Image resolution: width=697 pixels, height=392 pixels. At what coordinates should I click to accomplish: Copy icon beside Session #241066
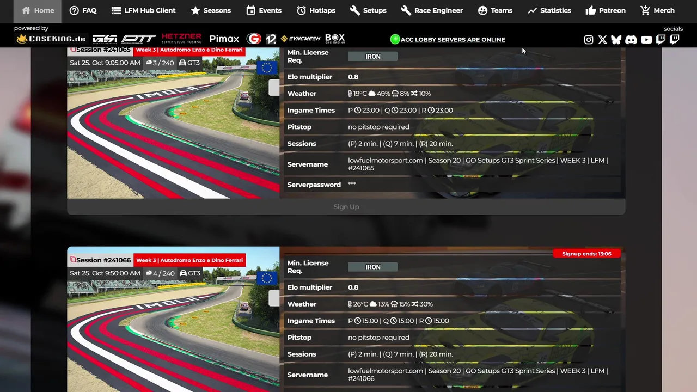[73, 260]
